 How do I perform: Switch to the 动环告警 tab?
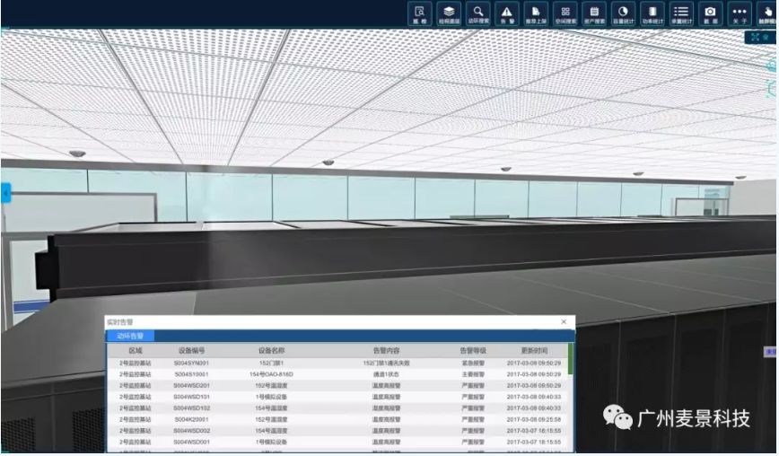click(x=130, y=336)
